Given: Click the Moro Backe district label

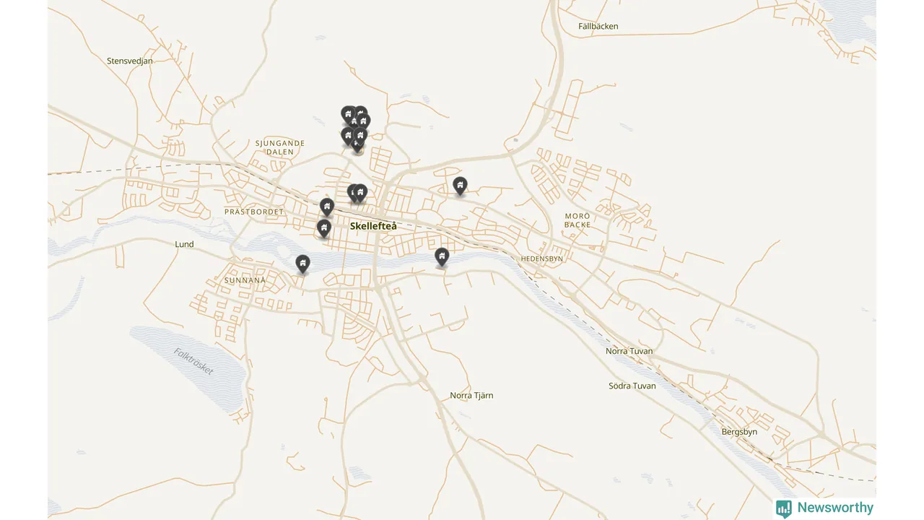Looking at the screenshot, I should (577, 220).
